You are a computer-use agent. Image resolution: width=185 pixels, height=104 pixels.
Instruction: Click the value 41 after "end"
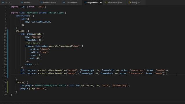(38, 58)
